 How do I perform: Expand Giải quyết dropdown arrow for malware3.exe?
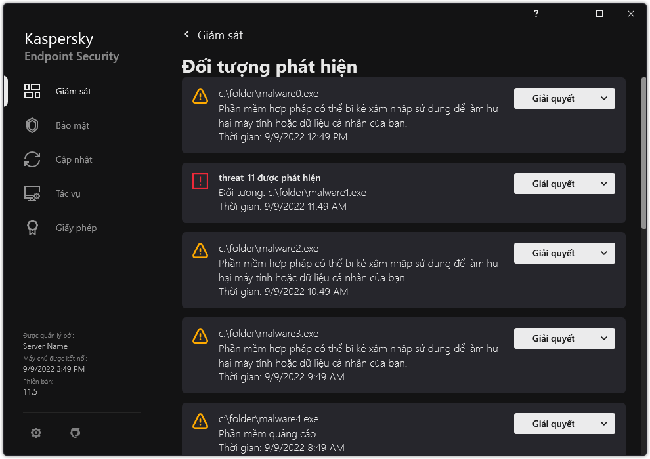603,338
